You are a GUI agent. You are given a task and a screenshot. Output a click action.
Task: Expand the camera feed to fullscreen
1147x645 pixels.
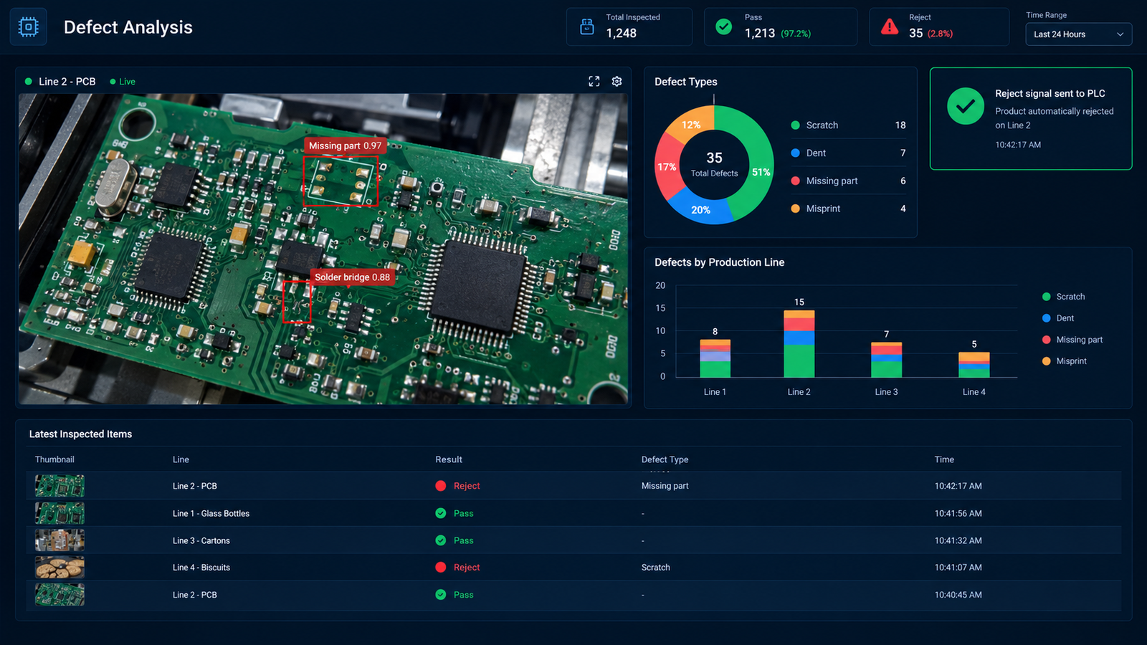[594, 82]
